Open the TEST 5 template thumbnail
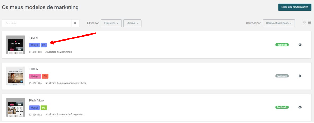Image resolution: width=314 pixels, height=123 pixels. pyautogui.click(x=16, y=76)
